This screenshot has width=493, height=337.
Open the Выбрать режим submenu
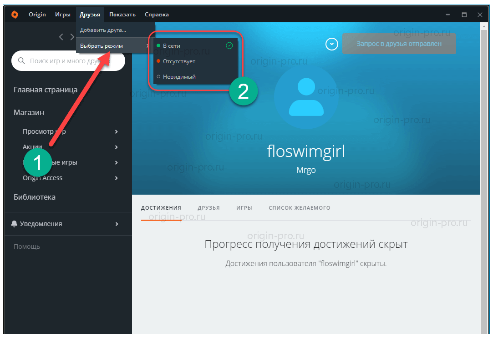[115, 46]
